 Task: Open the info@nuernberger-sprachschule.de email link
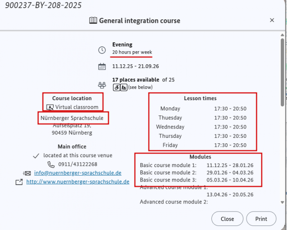(x=78, y=173)
